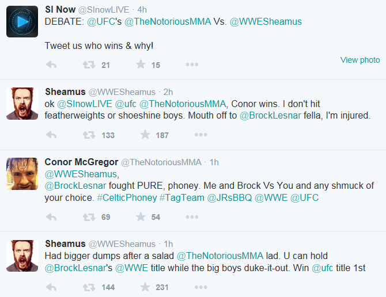Retweet Sheamus's 'bigger dumps' tweet
This screenshot has height=297, width=386.
(x=88, y=287)
